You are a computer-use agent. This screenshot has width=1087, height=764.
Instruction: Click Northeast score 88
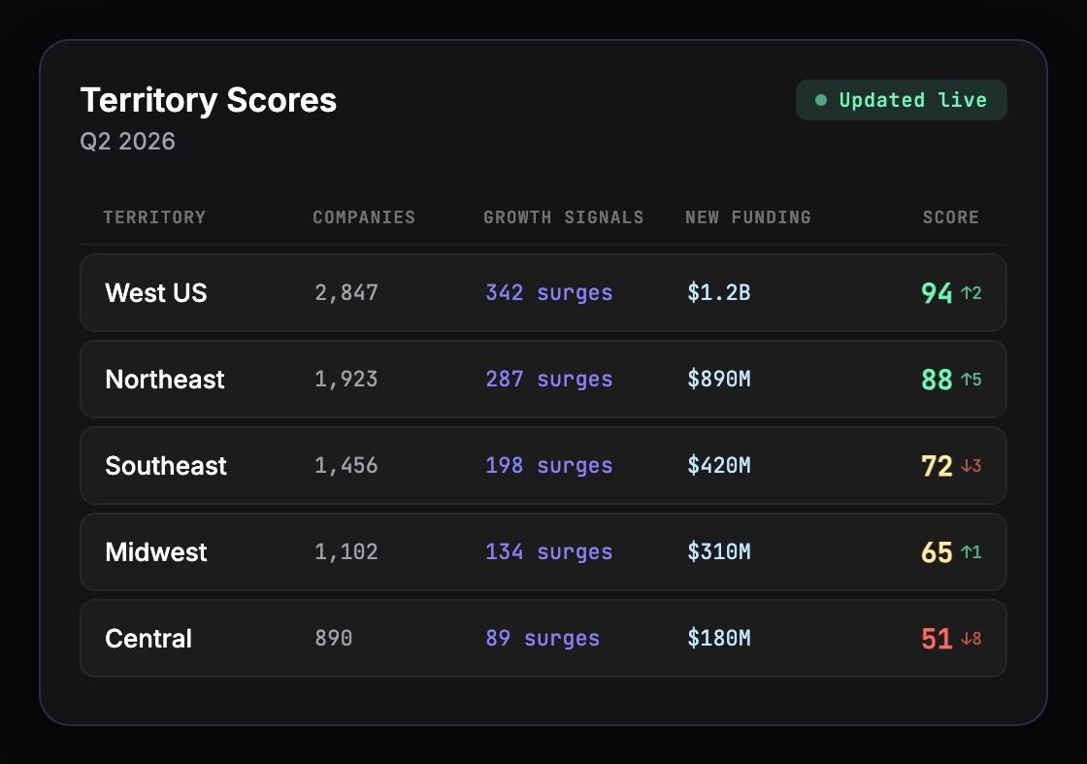(937, 380)
